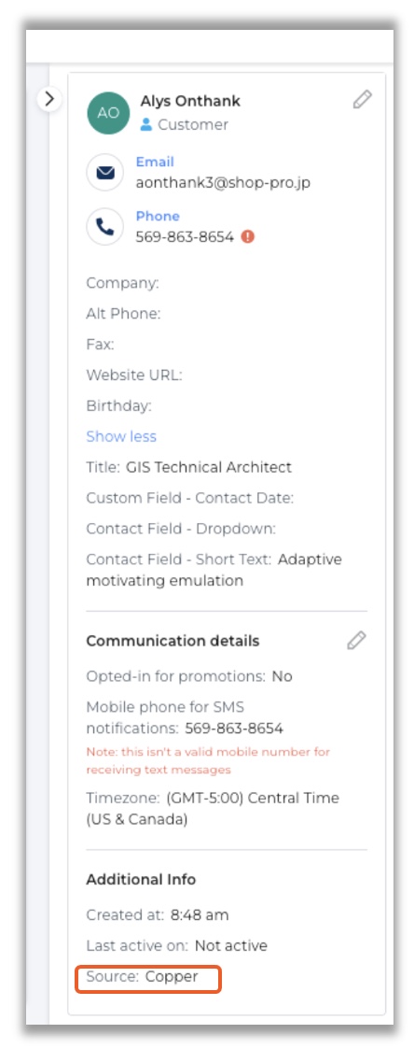Click the Alys Onthank contact name
Viewport: 414px width, 1048px height.
(x=190, y=101)
